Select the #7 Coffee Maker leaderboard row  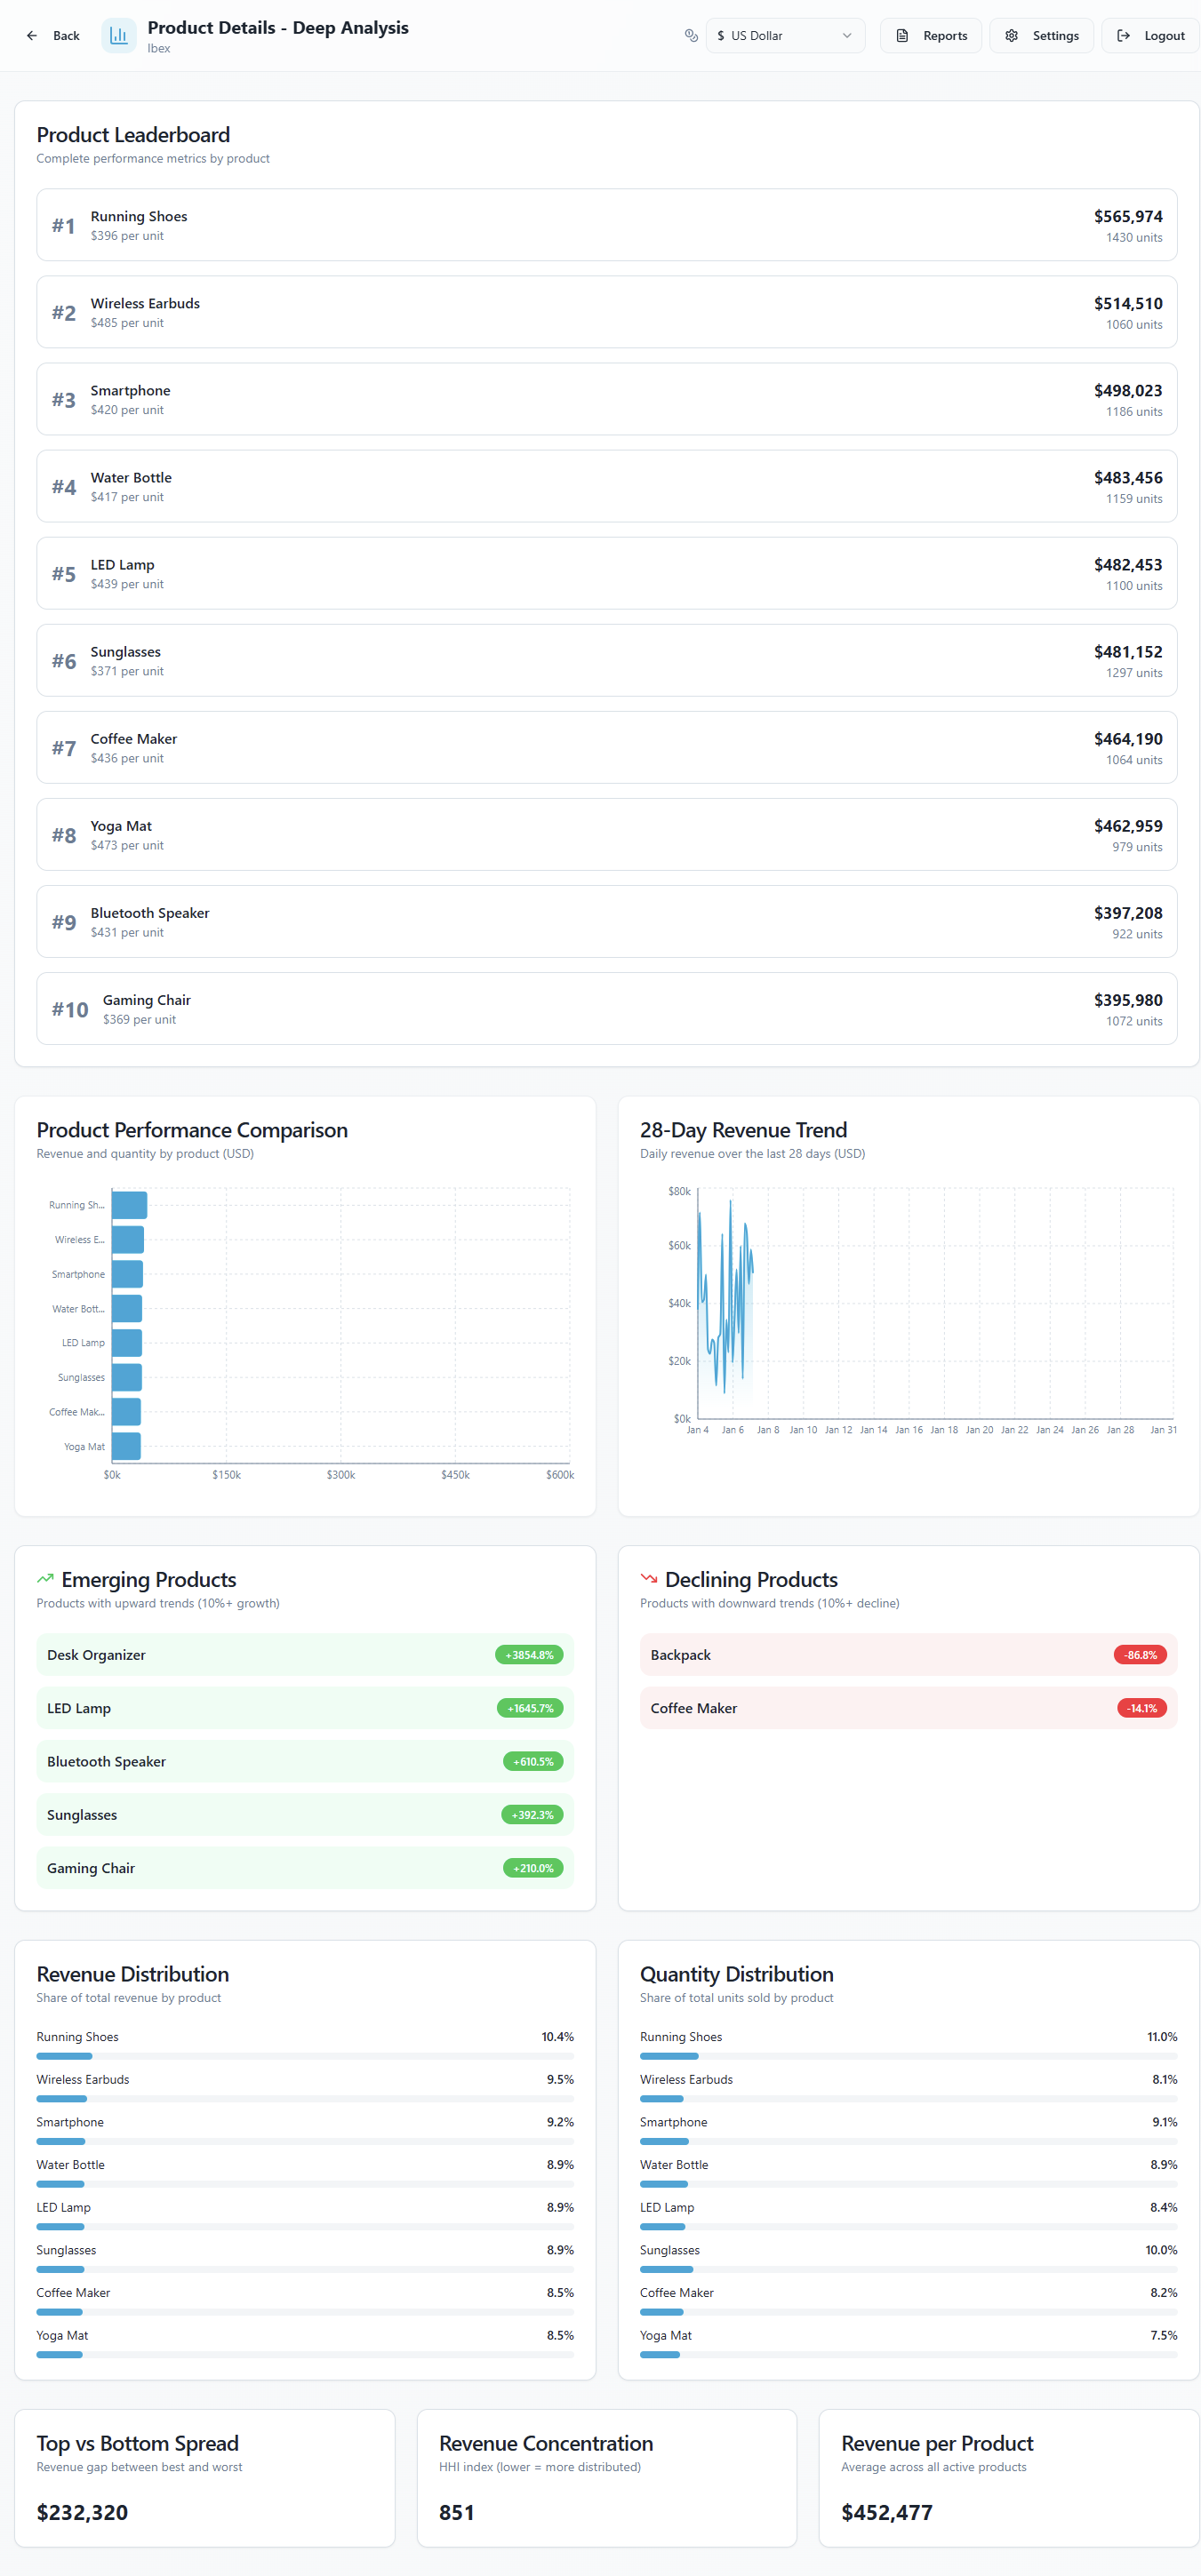coord(606,747)
